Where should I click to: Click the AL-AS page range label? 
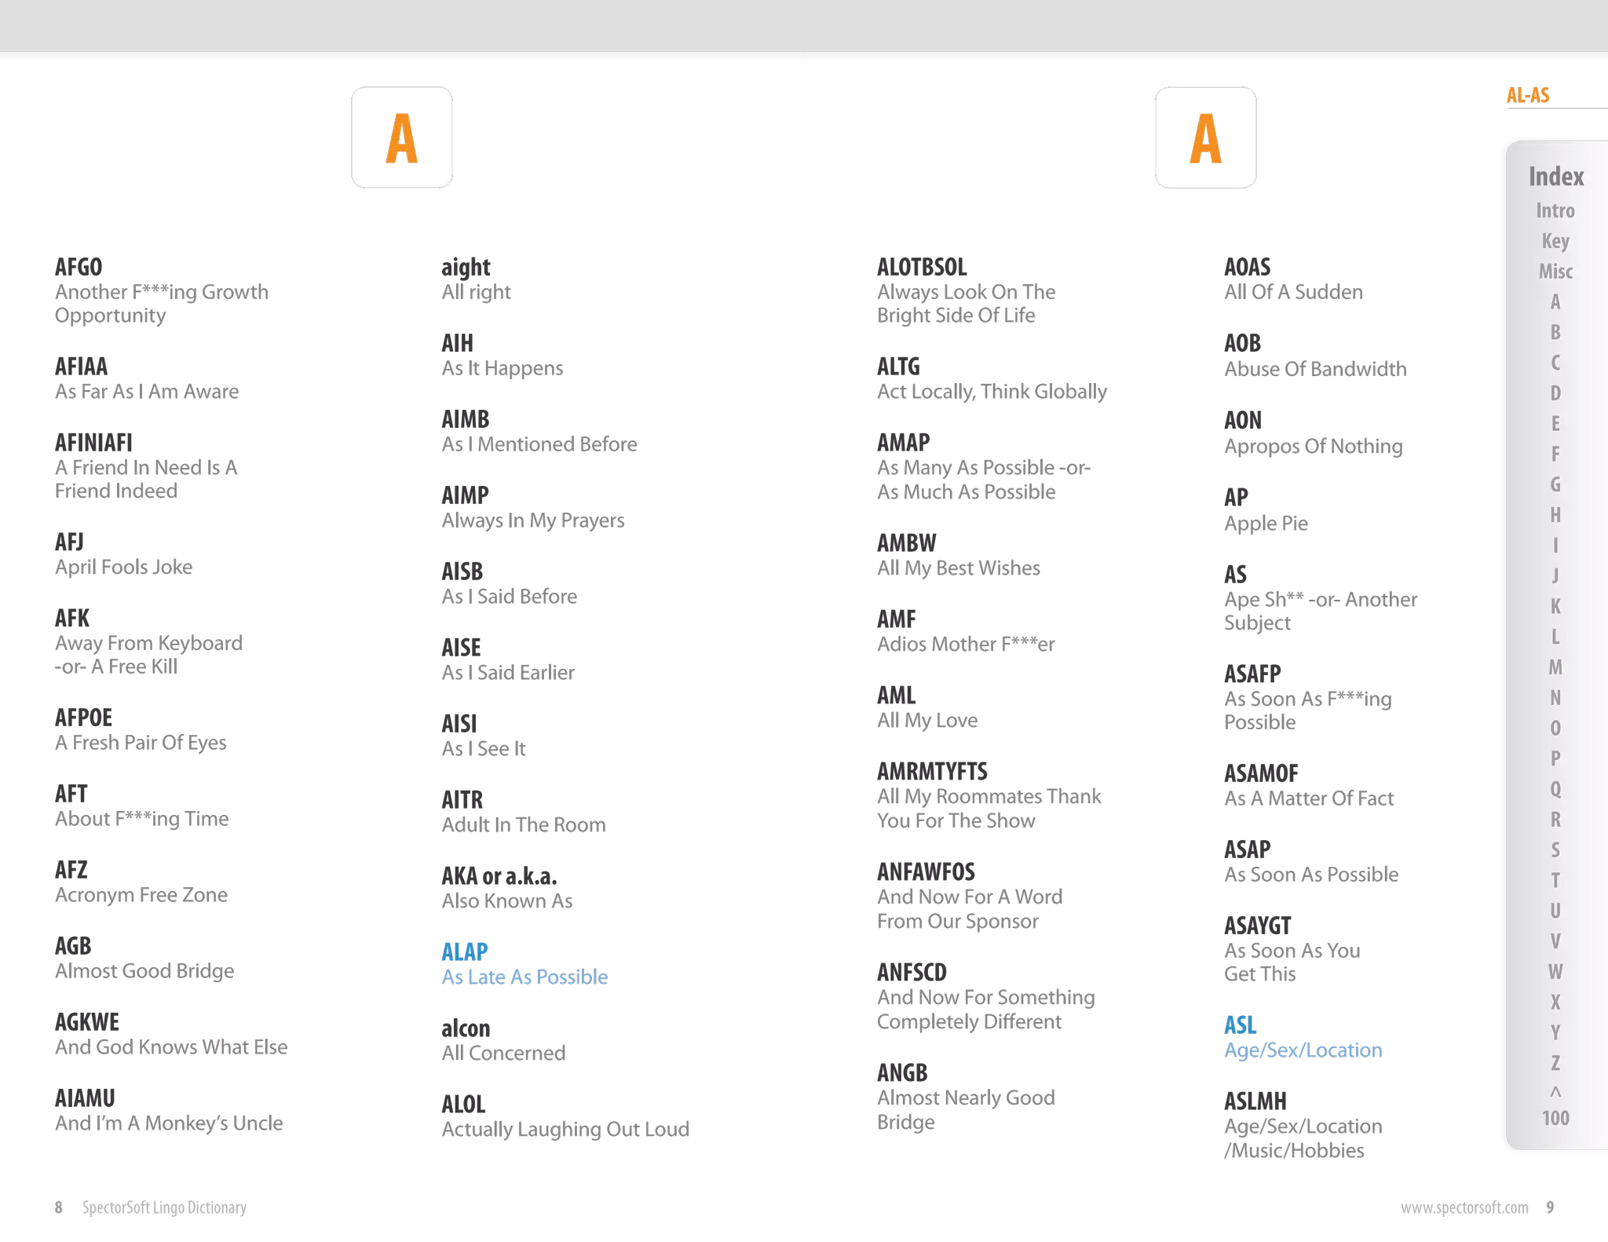[1527, 96]
